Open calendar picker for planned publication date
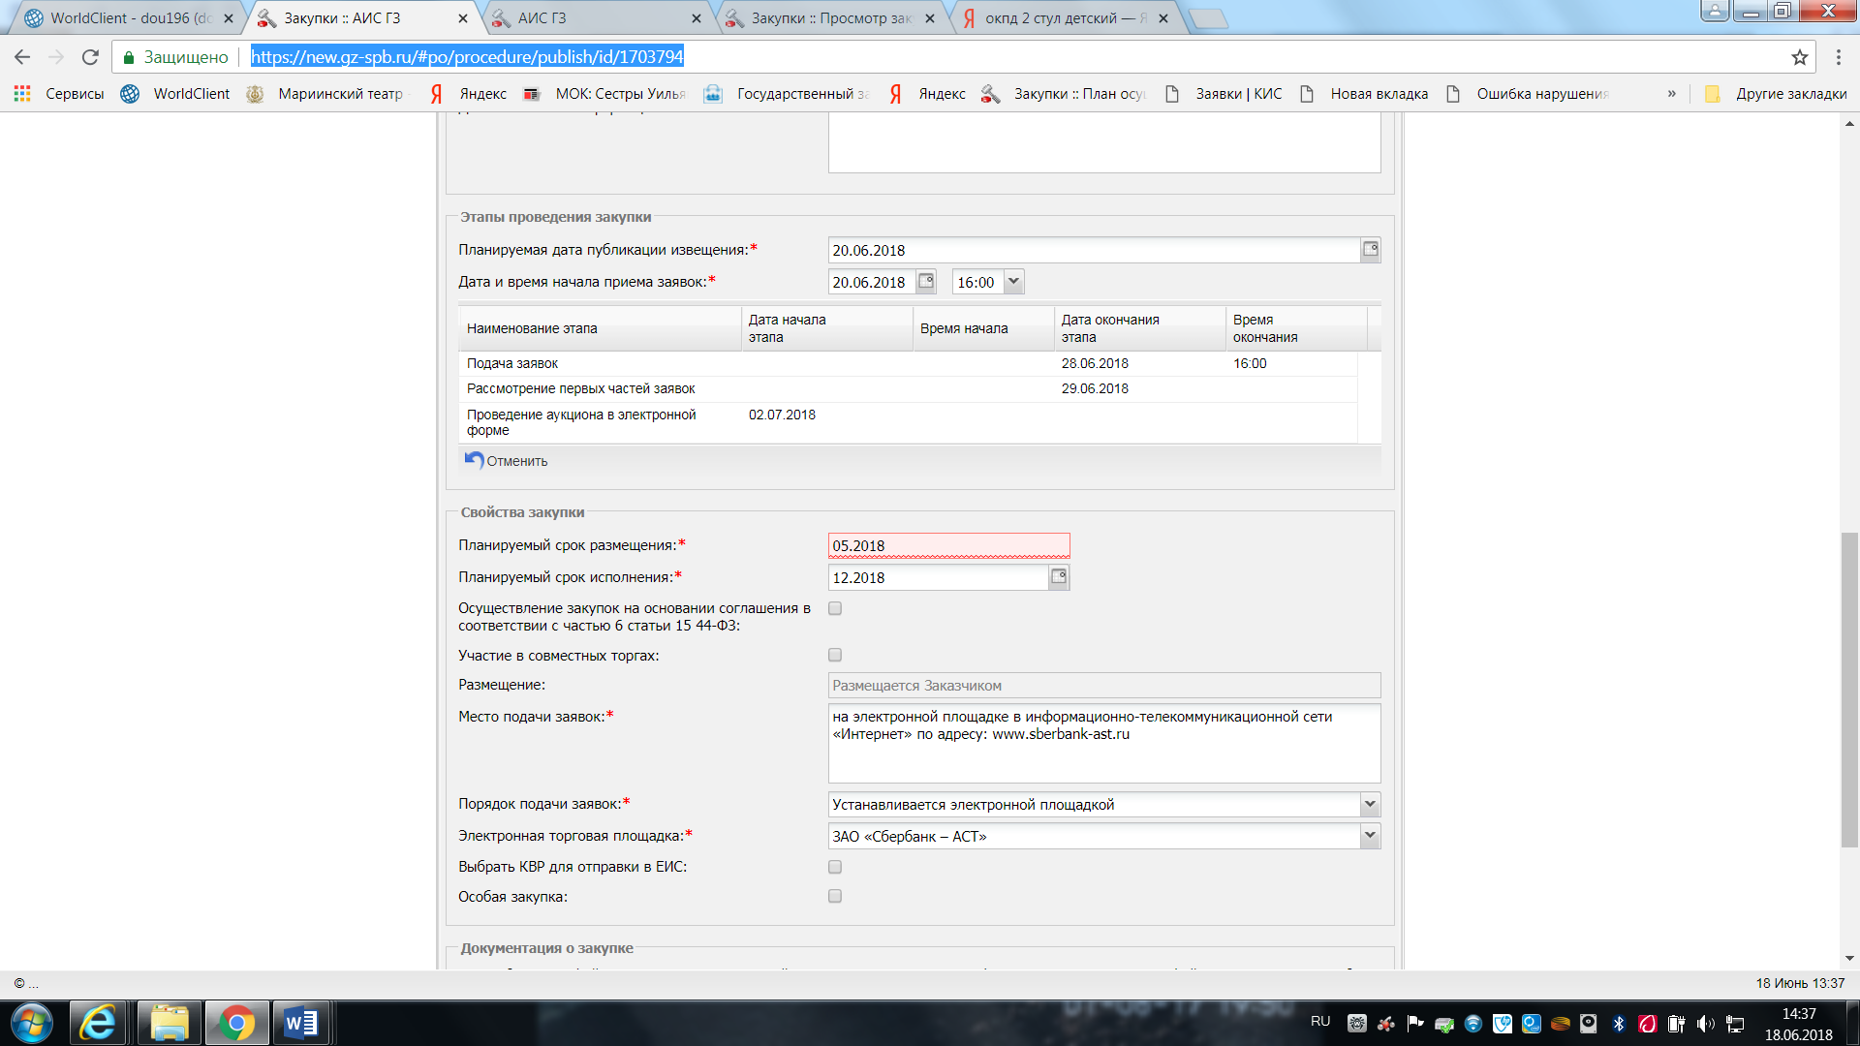The image size is (1860, 1046). point(1370,250)
